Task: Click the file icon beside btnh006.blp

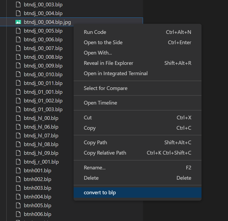Action: click(18, 214)
